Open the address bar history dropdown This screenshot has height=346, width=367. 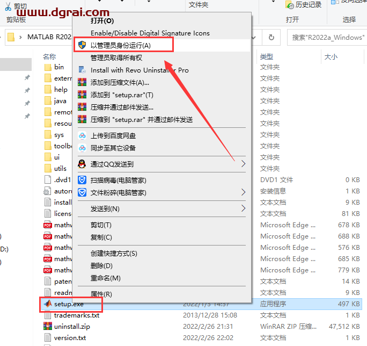click(x=254, y=37)
